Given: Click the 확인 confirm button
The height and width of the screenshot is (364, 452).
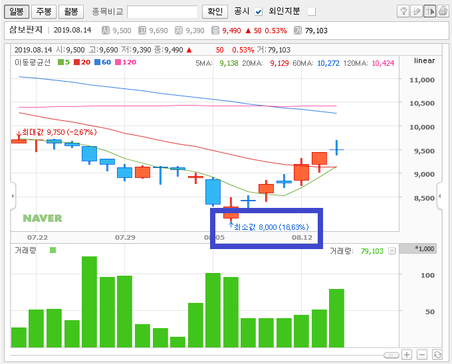Looking at the screenshot, I should [215, 11].
